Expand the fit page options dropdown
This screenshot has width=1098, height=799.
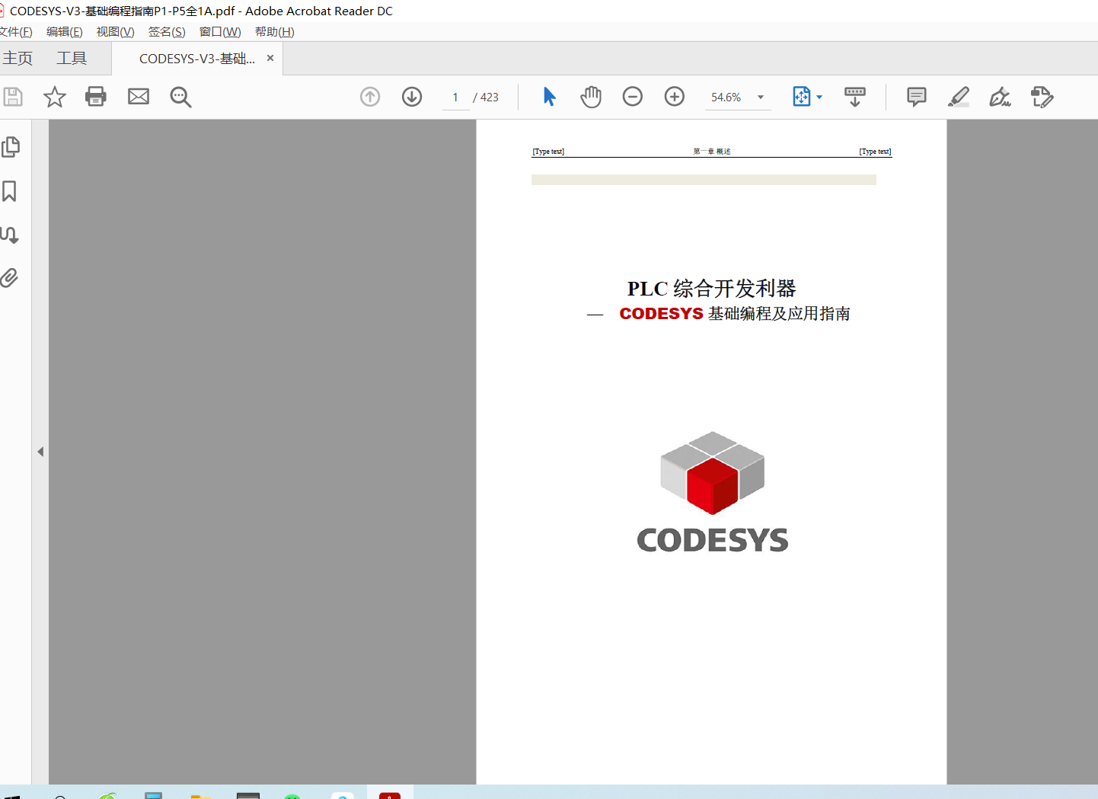coord(819,97)
